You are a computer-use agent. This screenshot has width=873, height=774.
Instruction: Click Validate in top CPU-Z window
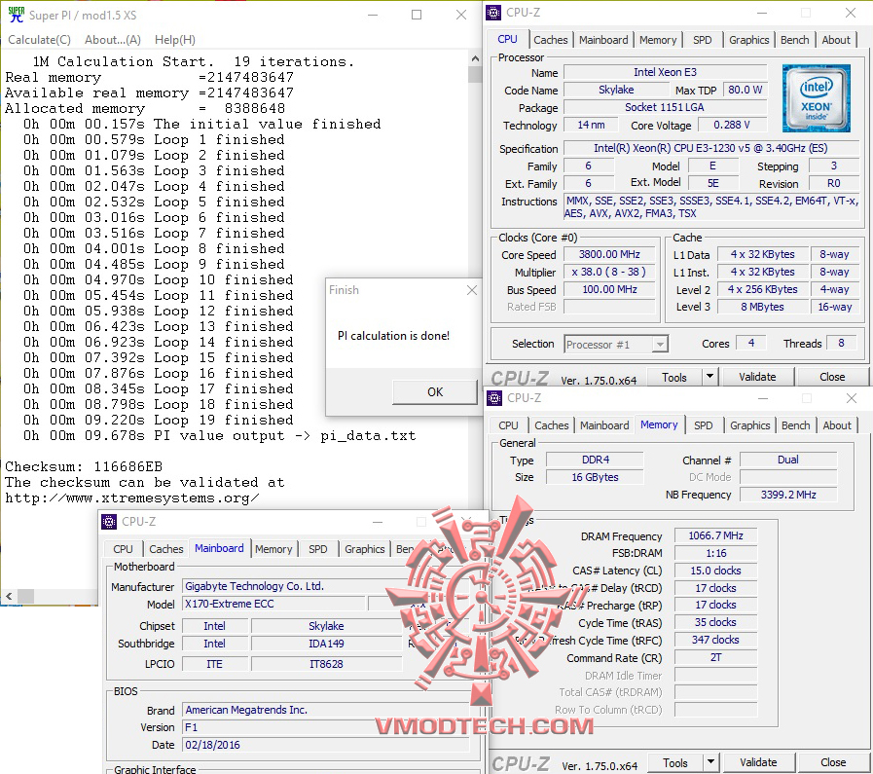757,377
